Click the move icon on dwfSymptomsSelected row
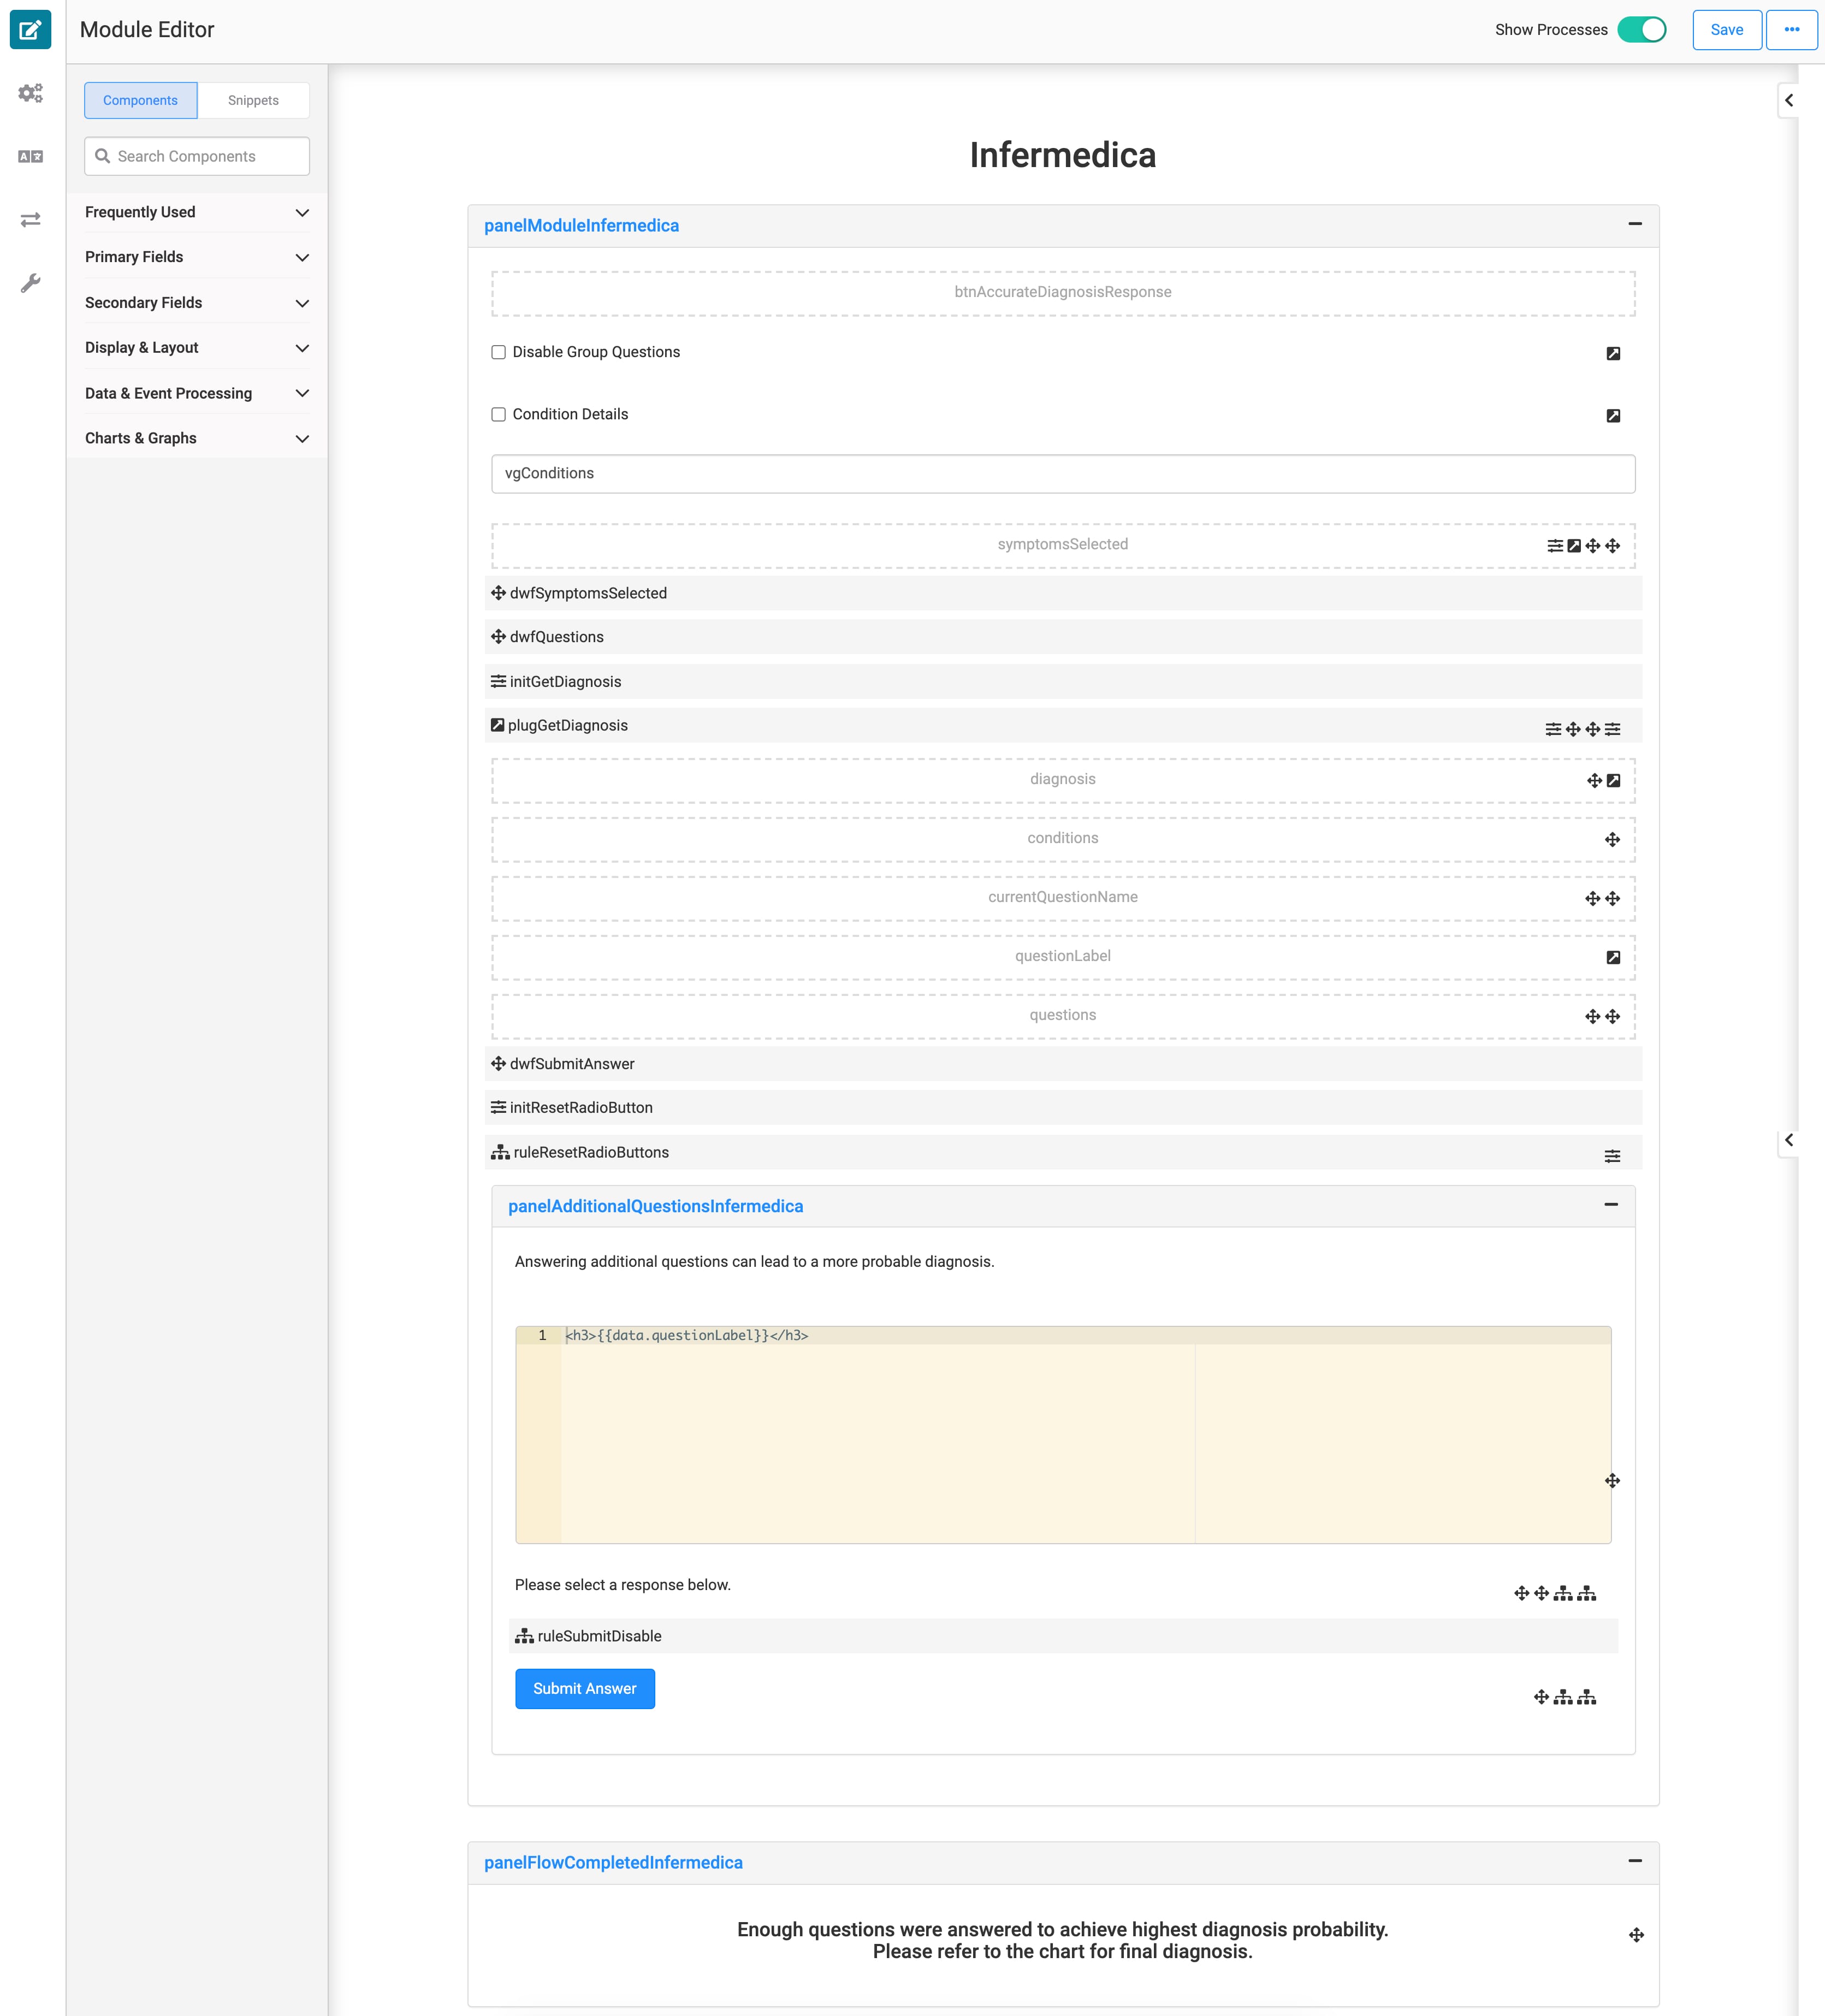 [x=498, y=593]
